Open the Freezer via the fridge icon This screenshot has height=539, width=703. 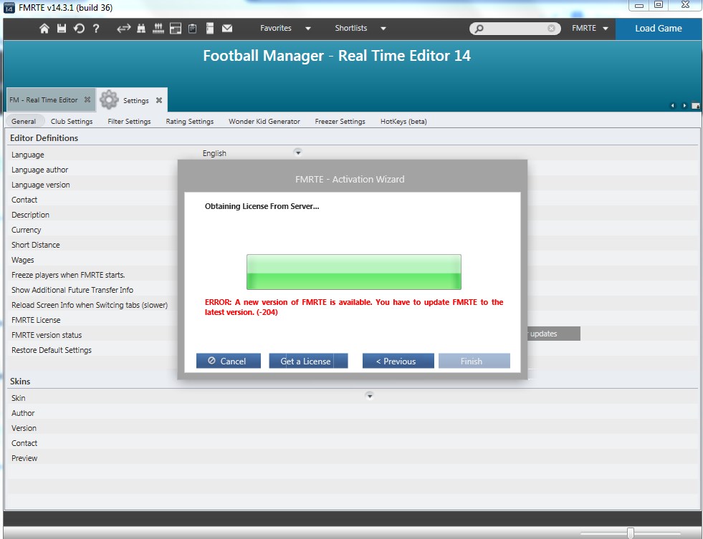210,29
